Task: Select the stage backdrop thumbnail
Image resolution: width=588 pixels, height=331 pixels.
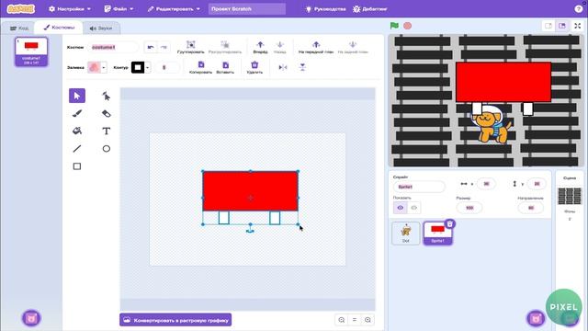Action: (570, 196)
